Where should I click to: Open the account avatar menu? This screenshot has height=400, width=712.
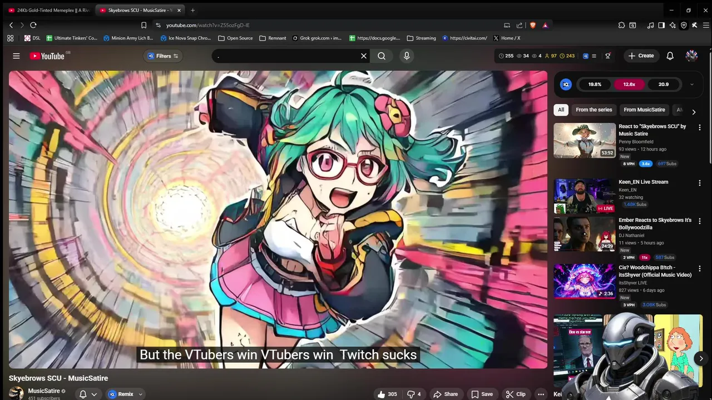point(691,56)
